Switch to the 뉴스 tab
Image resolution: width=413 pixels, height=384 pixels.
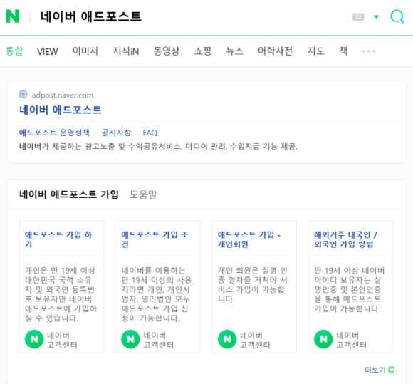click(234, 51)
